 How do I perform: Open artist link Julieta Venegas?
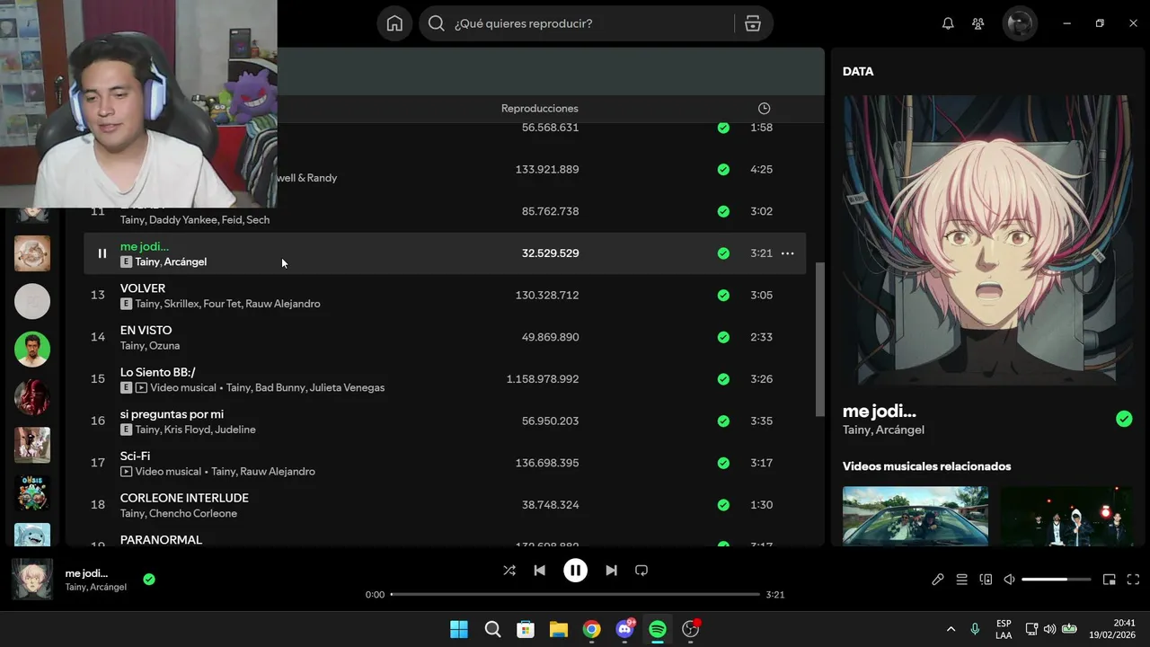347,388
